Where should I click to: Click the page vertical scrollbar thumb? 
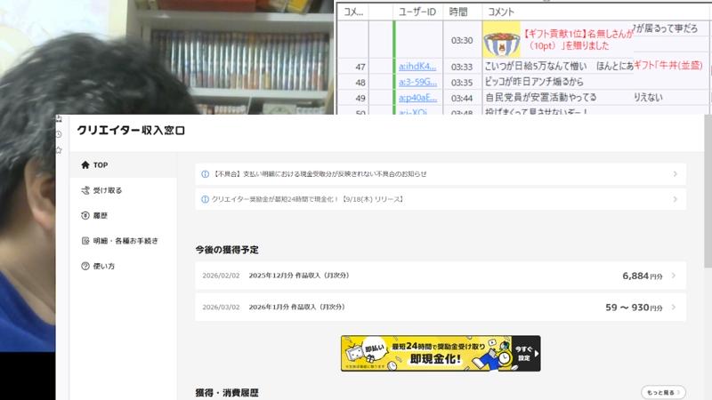click(x=708, y=191)
